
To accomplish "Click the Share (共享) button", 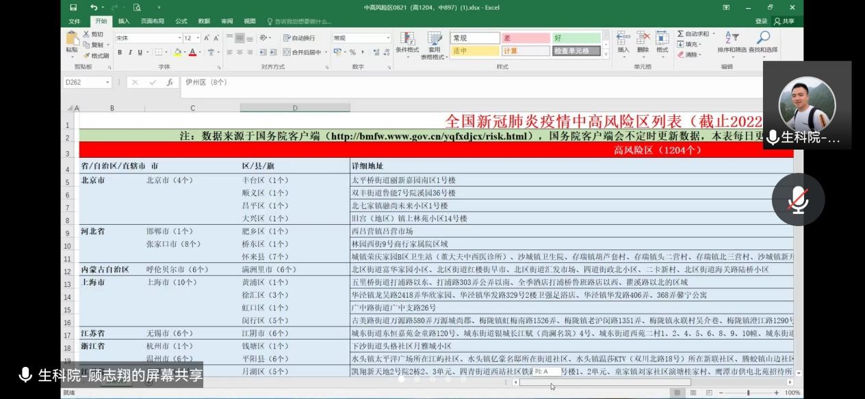I will tap(784, 21).
